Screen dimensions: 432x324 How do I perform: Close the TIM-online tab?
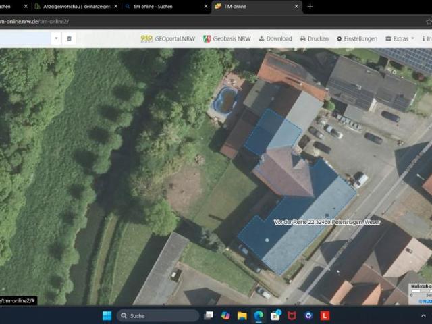click(296, 6)
